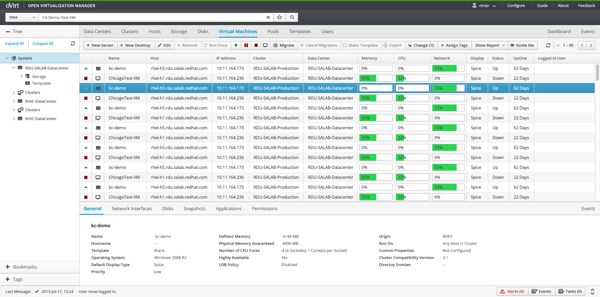Viewport: 600px width, 297px height.
Task: Click the Suspend VM pause icon
Action: point(246,45)
